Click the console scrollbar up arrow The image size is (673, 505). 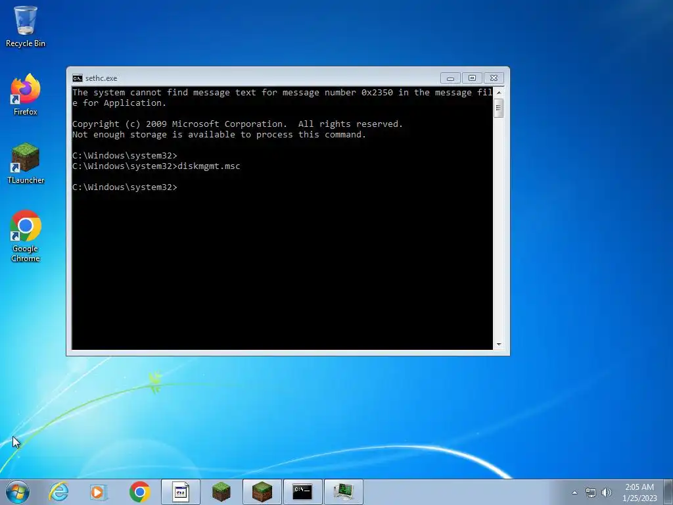499,92
